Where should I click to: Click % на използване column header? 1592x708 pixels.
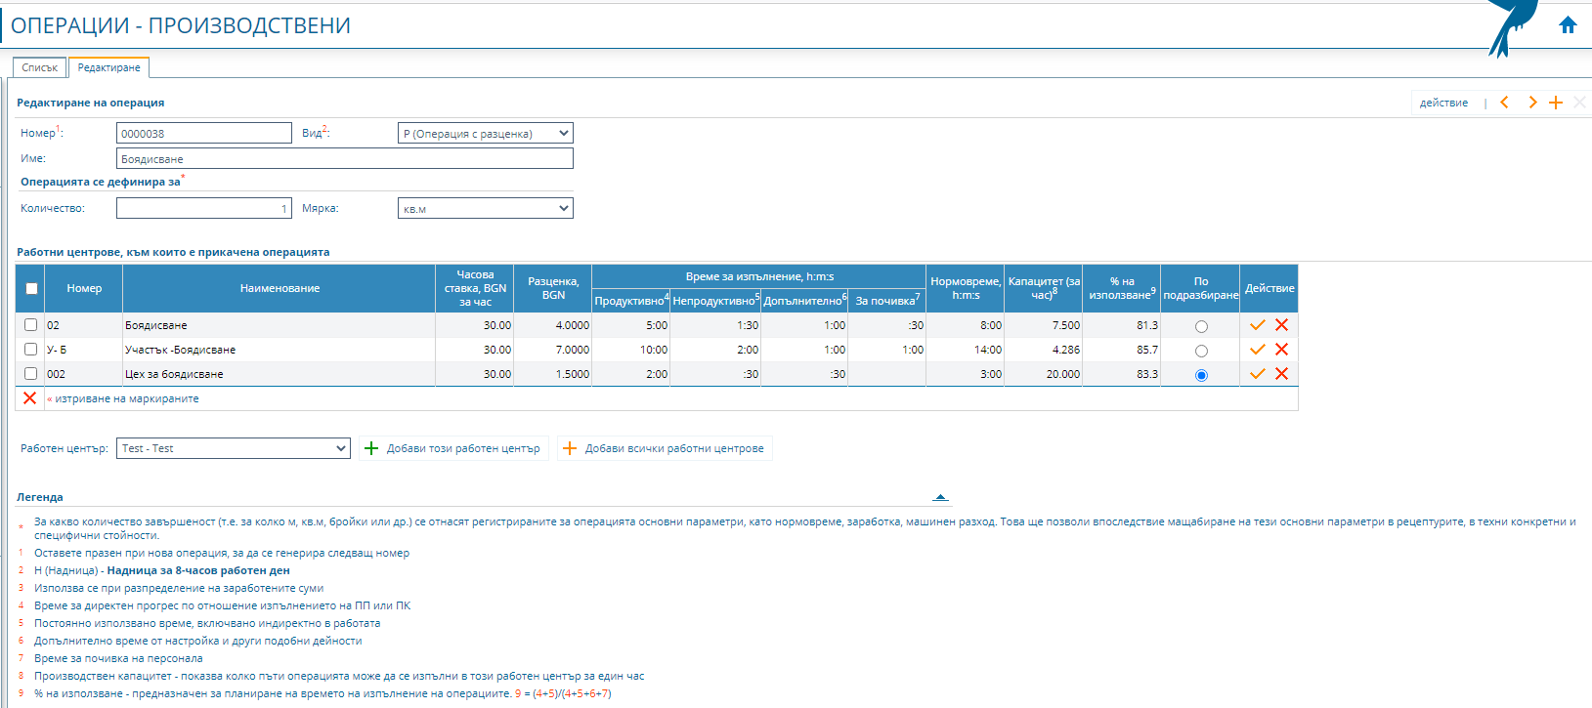1122,288
